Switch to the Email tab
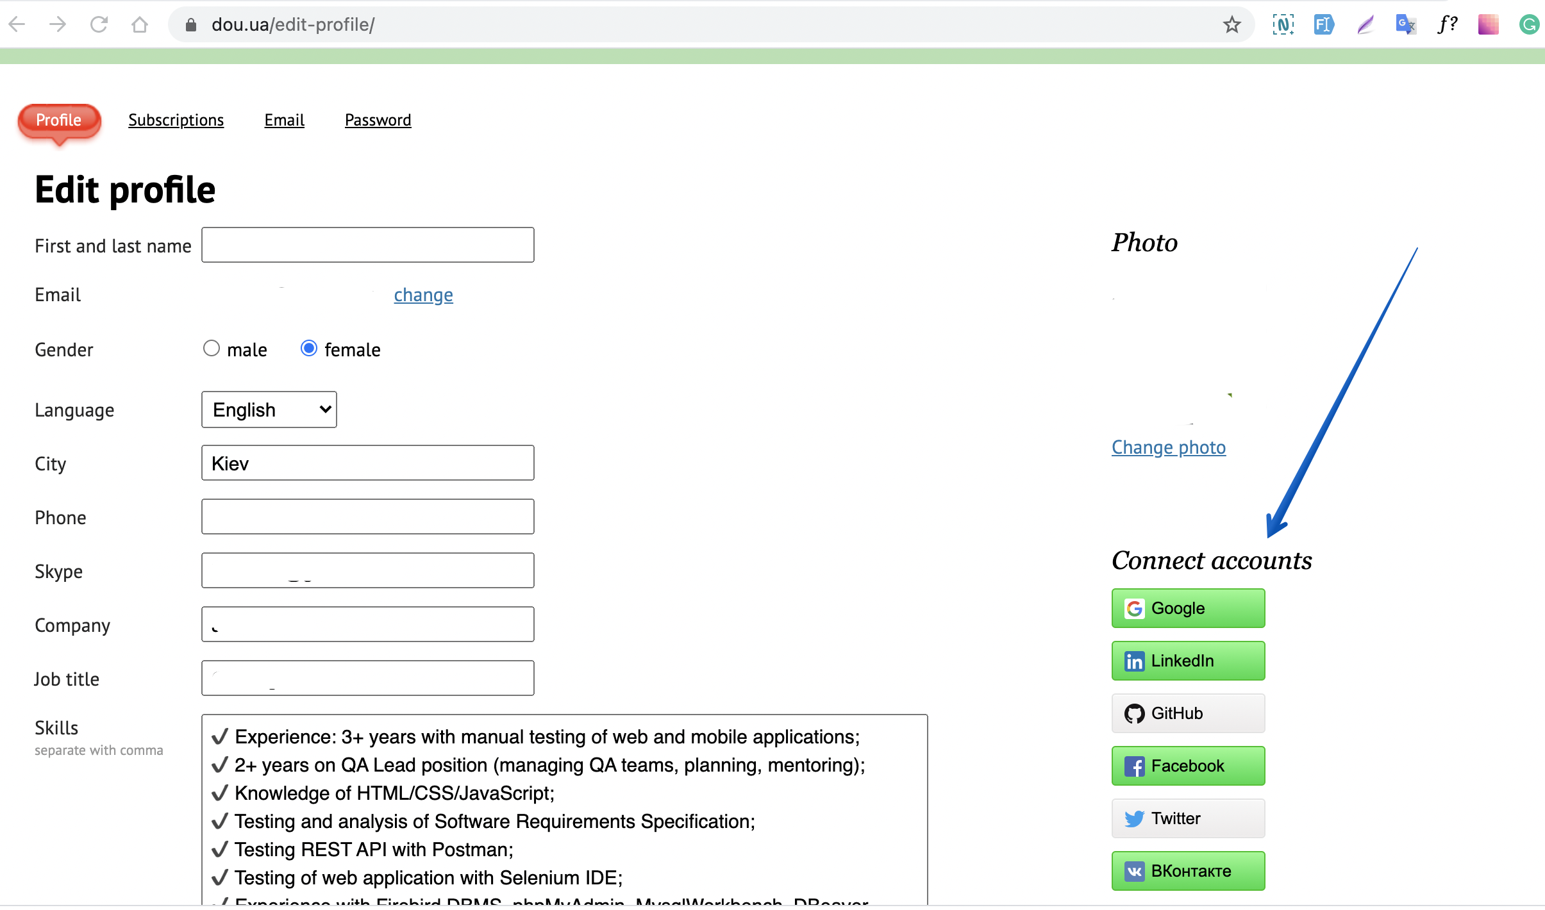The height and width of the screenshot is (910, 1545). 284,120
